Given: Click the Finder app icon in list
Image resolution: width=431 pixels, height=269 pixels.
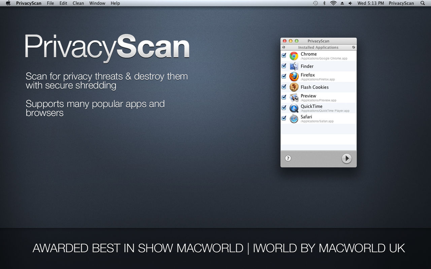Looking at the screenshot, I should click(294, 66).
